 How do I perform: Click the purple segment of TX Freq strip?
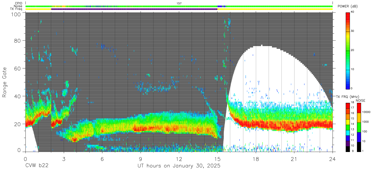pyautogui.click(x=134, y=9)
